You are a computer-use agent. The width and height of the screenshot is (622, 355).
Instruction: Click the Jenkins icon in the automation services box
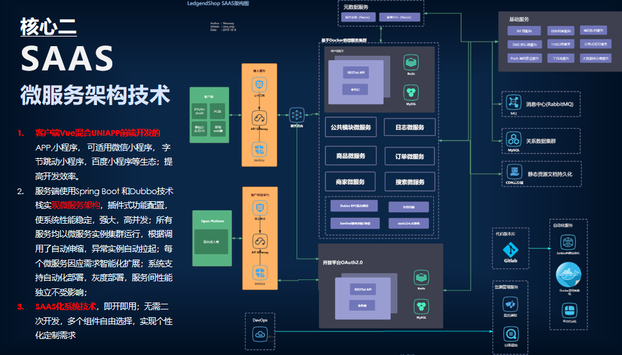[x=567, y=243]
